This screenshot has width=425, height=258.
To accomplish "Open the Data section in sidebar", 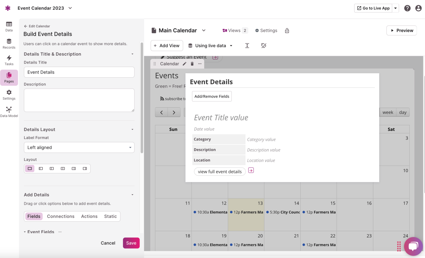I will (9, 27).
